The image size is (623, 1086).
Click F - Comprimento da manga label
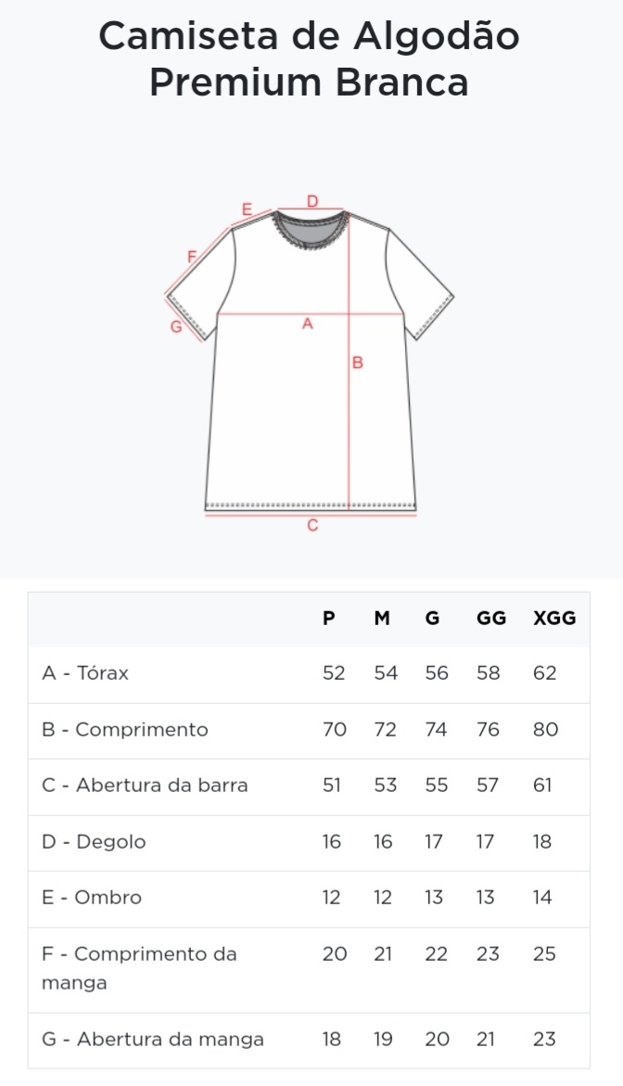point(139,967)
